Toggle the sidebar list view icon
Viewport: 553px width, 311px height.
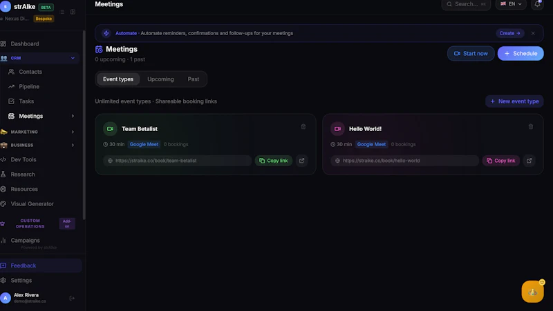(x=62, y=12)
